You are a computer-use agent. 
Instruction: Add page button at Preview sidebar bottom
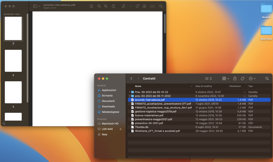(4, 123)
